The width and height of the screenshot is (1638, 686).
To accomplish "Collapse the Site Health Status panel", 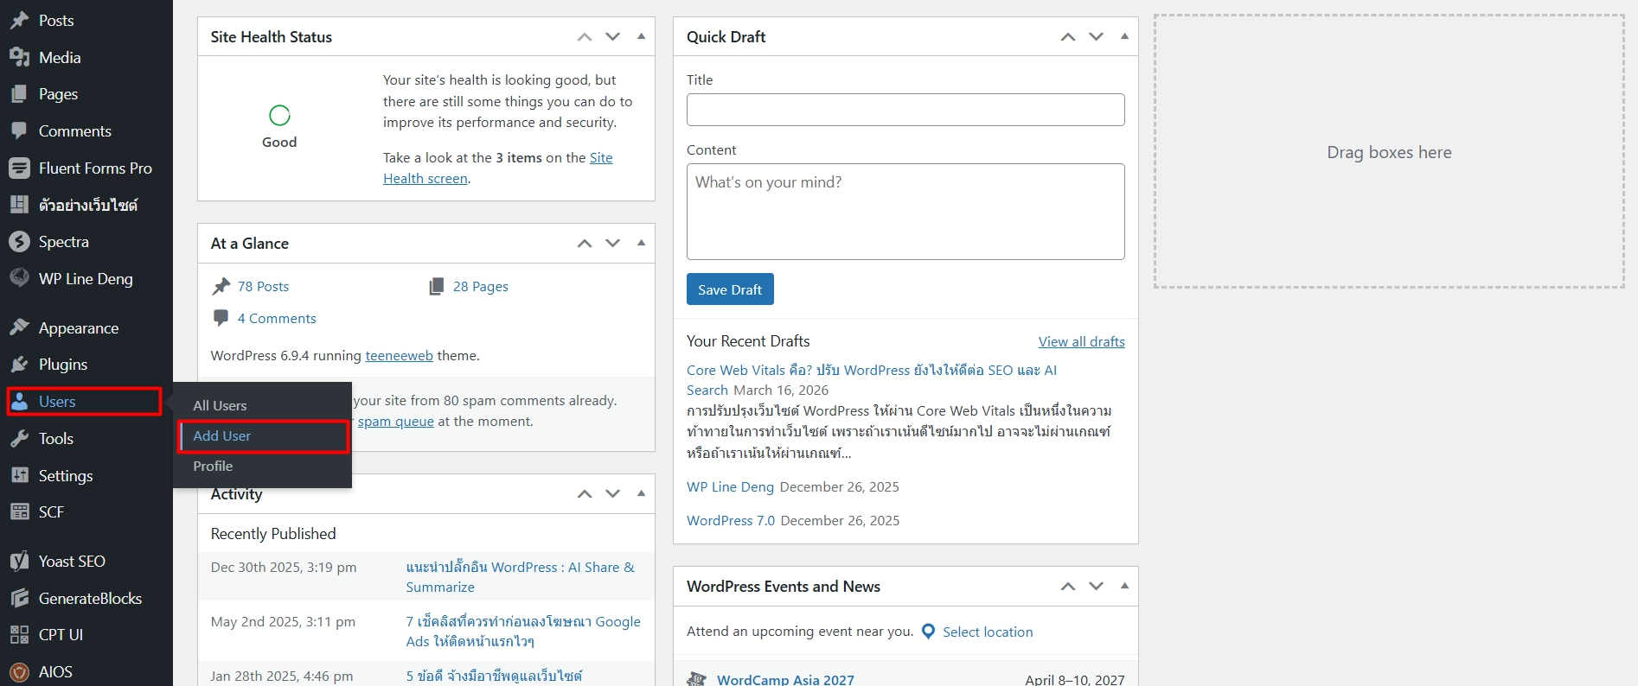I will tap(641, 36).
